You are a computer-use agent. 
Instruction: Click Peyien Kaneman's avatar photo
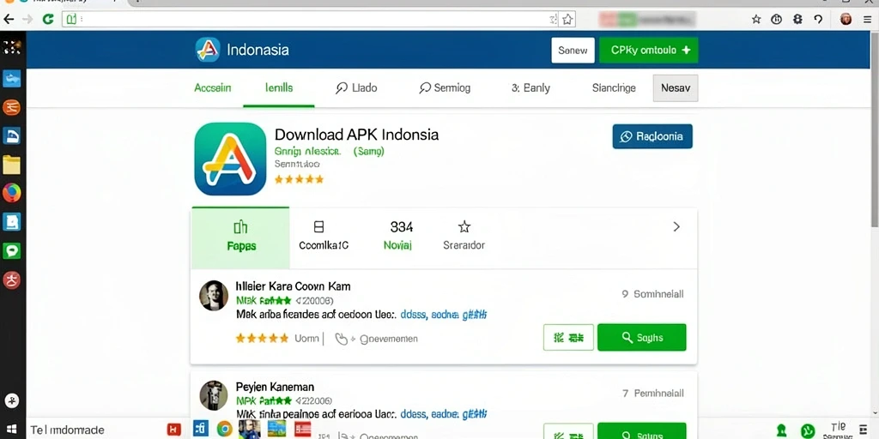(214, 395)
